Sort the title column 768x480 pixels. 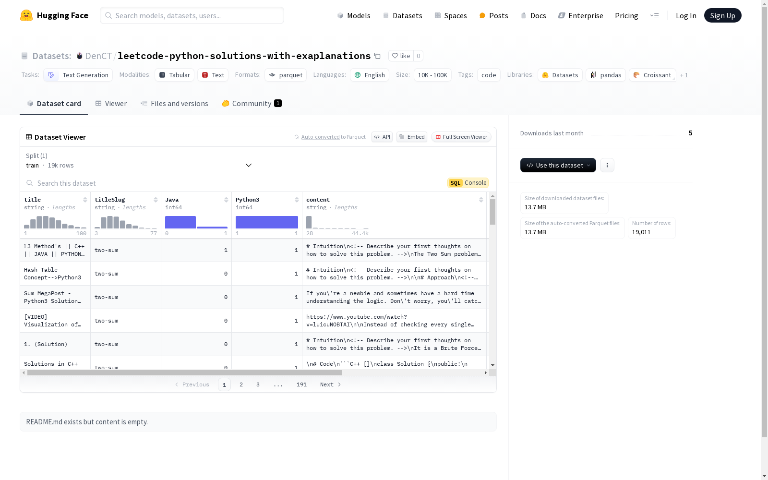pyautogui.click(x=85, y=200)
